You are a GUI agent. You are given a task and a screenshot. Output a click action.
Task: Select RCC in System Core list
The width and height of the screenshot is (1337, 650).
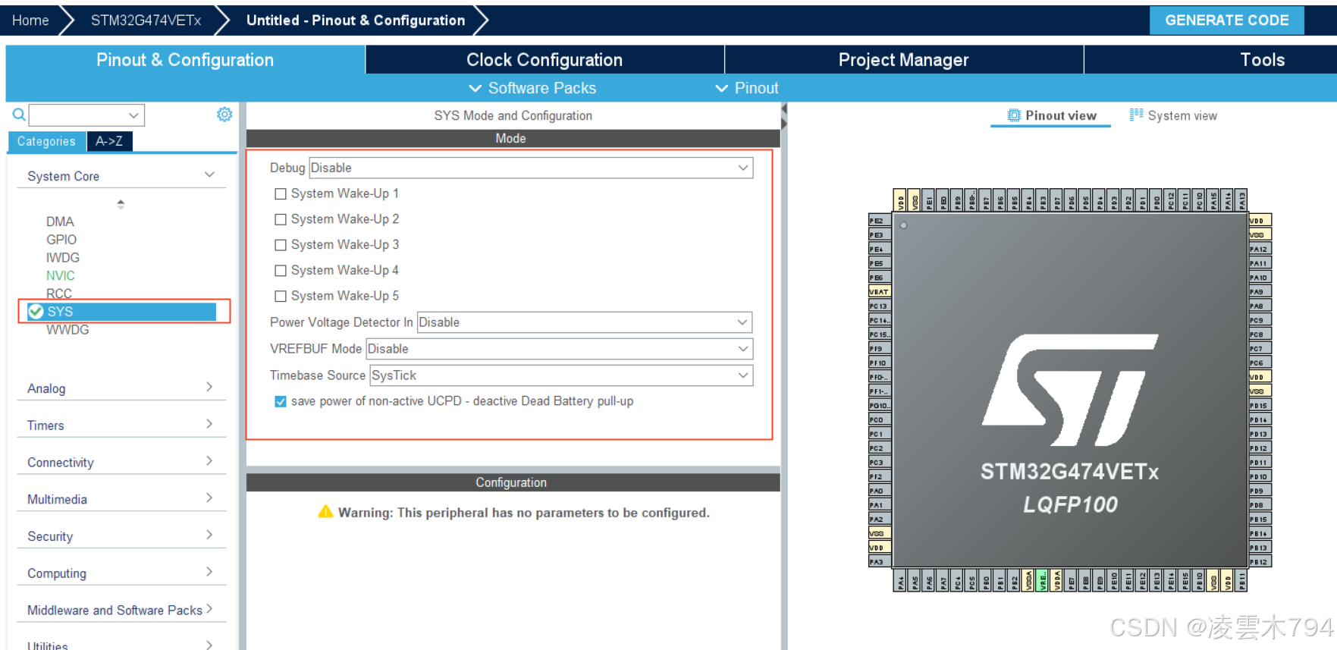pos(59,294)
